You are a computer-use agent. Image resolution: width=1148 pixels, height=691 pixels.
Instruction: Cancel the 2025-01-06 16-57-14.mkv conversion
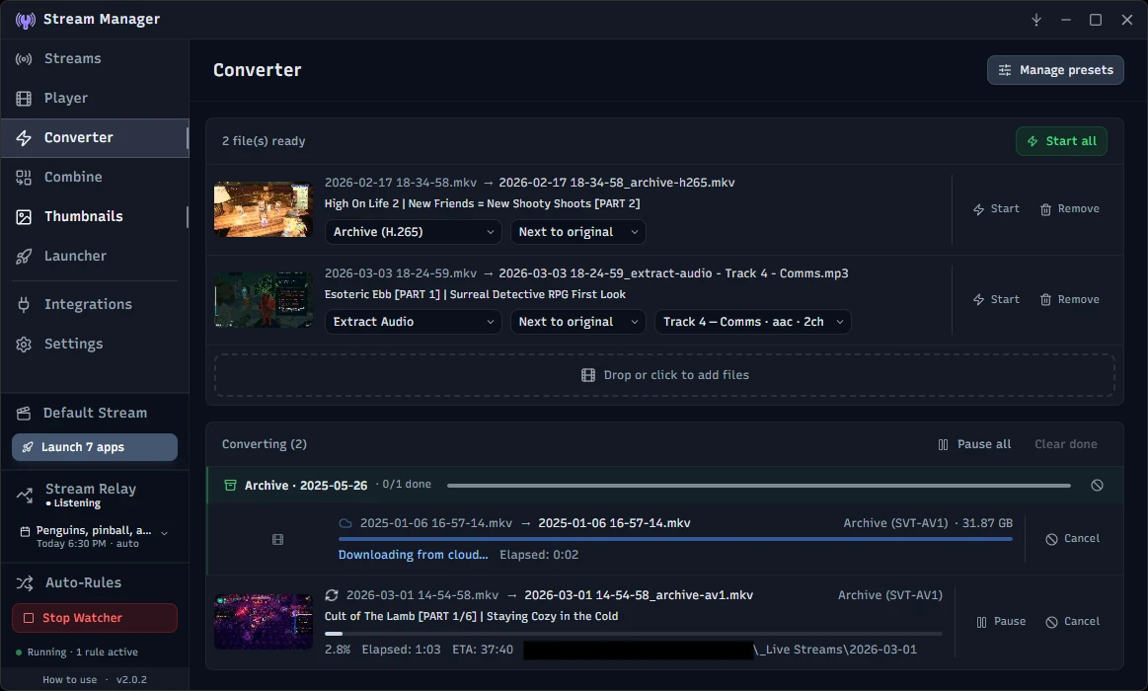1073,539
